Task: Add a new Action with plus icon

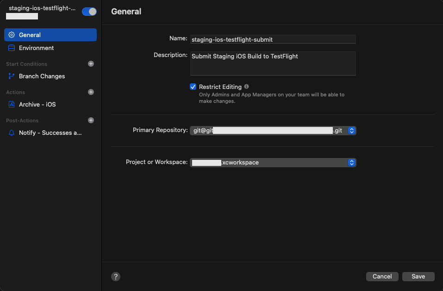Action: (x=91, y=92)
